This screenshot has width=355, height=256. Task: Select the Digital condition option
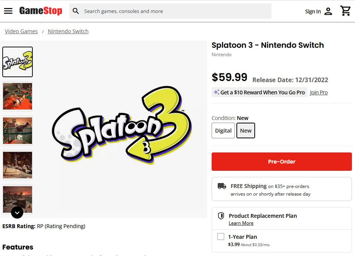223,131
